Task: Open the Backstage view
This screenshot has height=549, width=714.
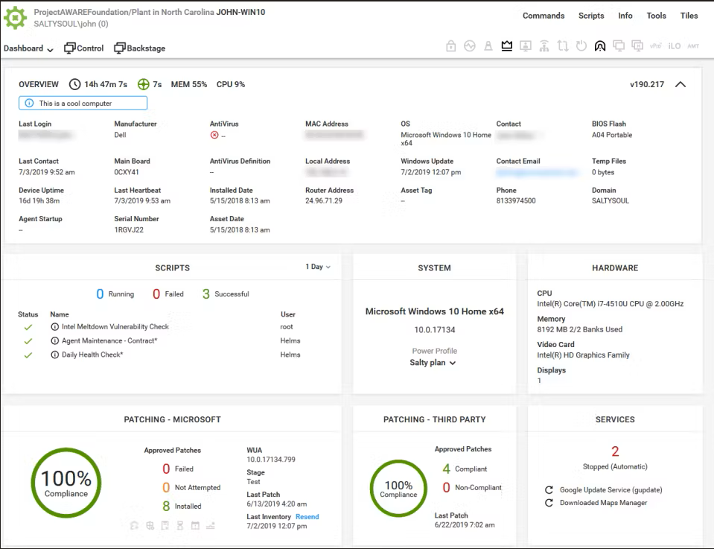Action: coord(140,48)
